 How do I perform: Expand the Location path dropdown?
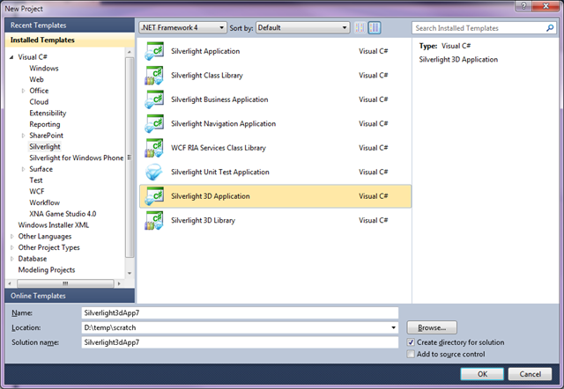pyautogui.click(x=392, y=327)
